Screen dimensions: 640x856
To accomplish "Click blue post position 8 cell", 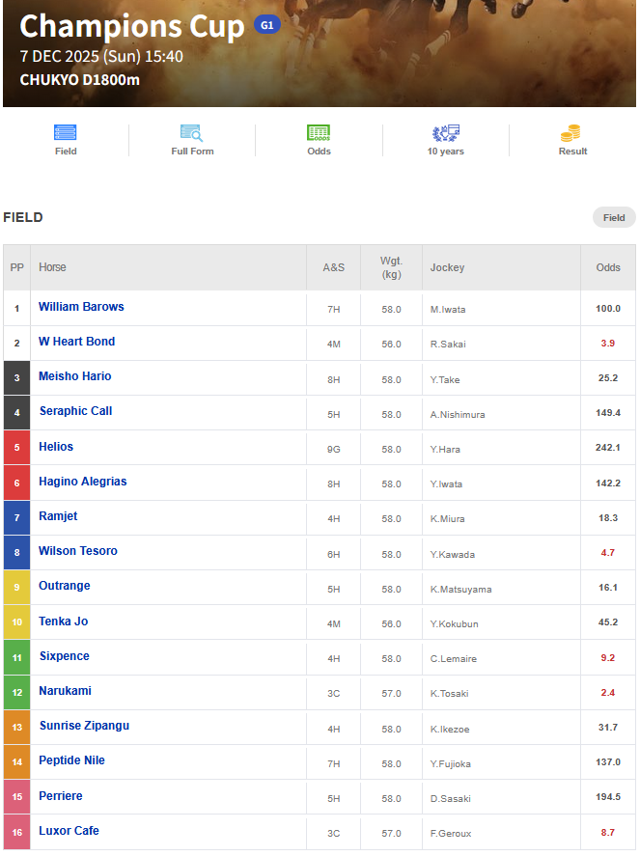I will coord(17,552).
